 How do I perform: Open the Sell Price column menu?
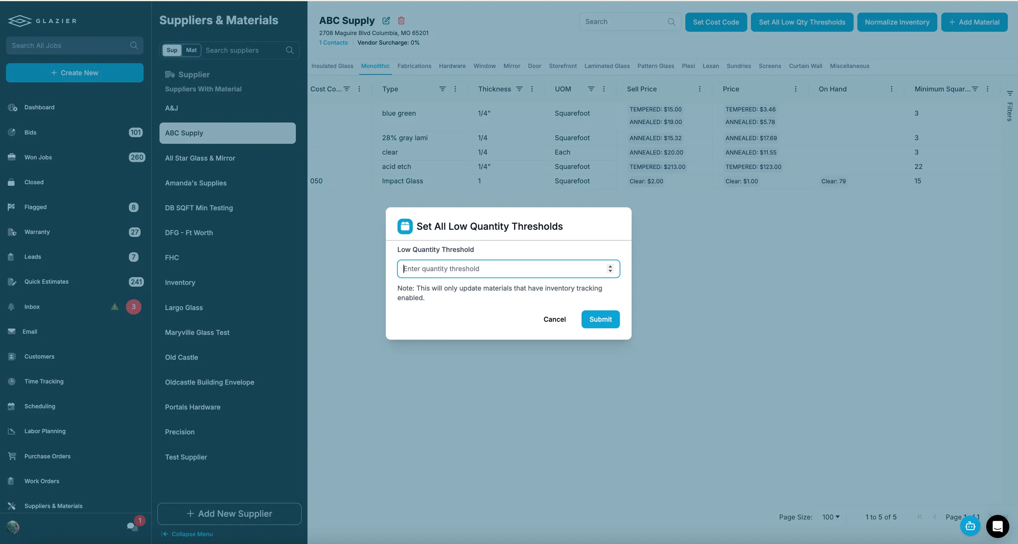click(700, 89)
